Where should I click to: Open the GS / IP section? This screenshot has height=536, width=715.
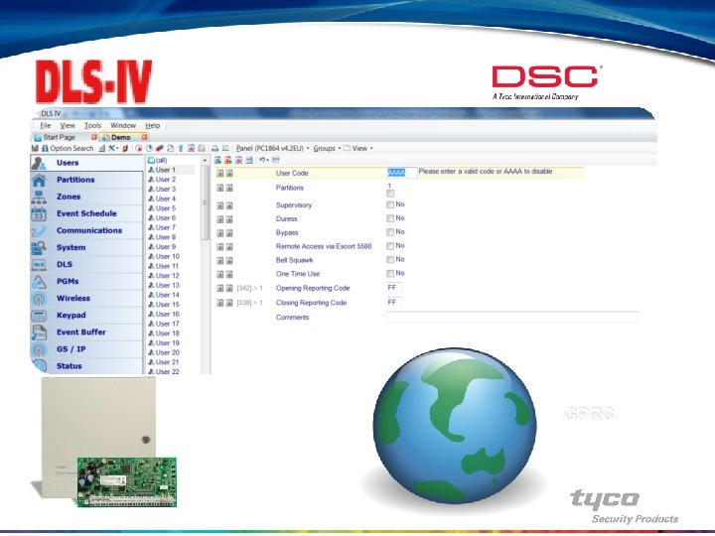86,348
